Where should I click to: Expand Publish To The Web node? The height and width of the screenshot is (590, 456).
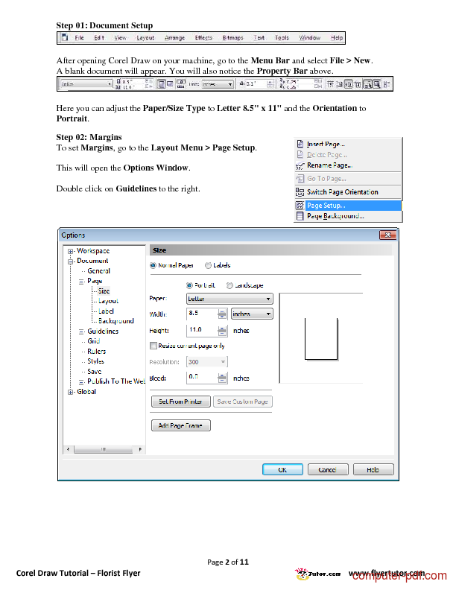[81, 382]
